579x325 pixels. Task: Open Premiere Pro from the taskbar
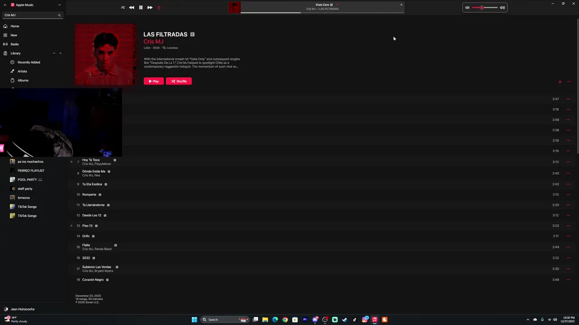point(305,320)
